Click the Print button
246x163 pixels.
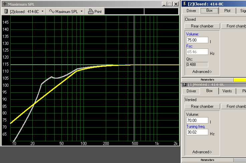(95, 11)
